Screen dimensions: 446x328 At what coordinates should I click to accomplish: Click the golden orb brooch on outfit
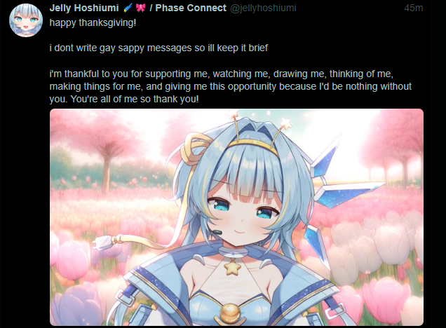point(230,313)
